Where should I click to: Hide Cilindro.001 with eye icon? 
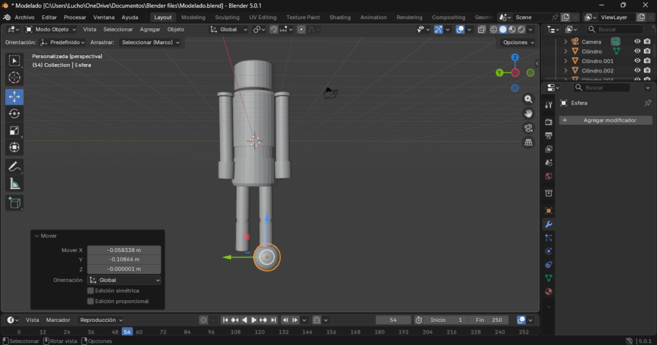[637, 61]
